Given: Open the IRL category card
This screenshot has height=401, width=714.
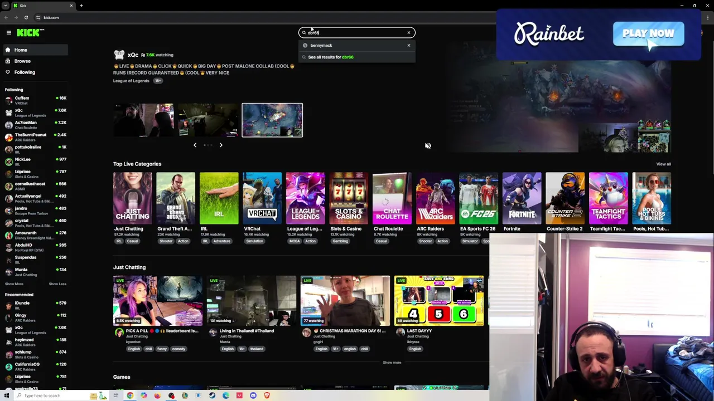Looking at the screenshot, I should point(219,198).
